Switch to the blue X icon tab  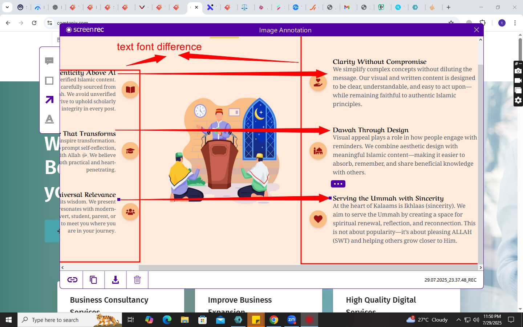coord(210,7)
